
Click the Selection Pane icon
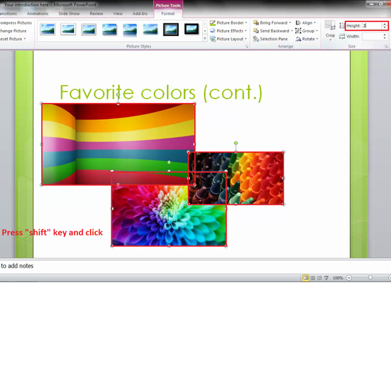tap(256, 39)
